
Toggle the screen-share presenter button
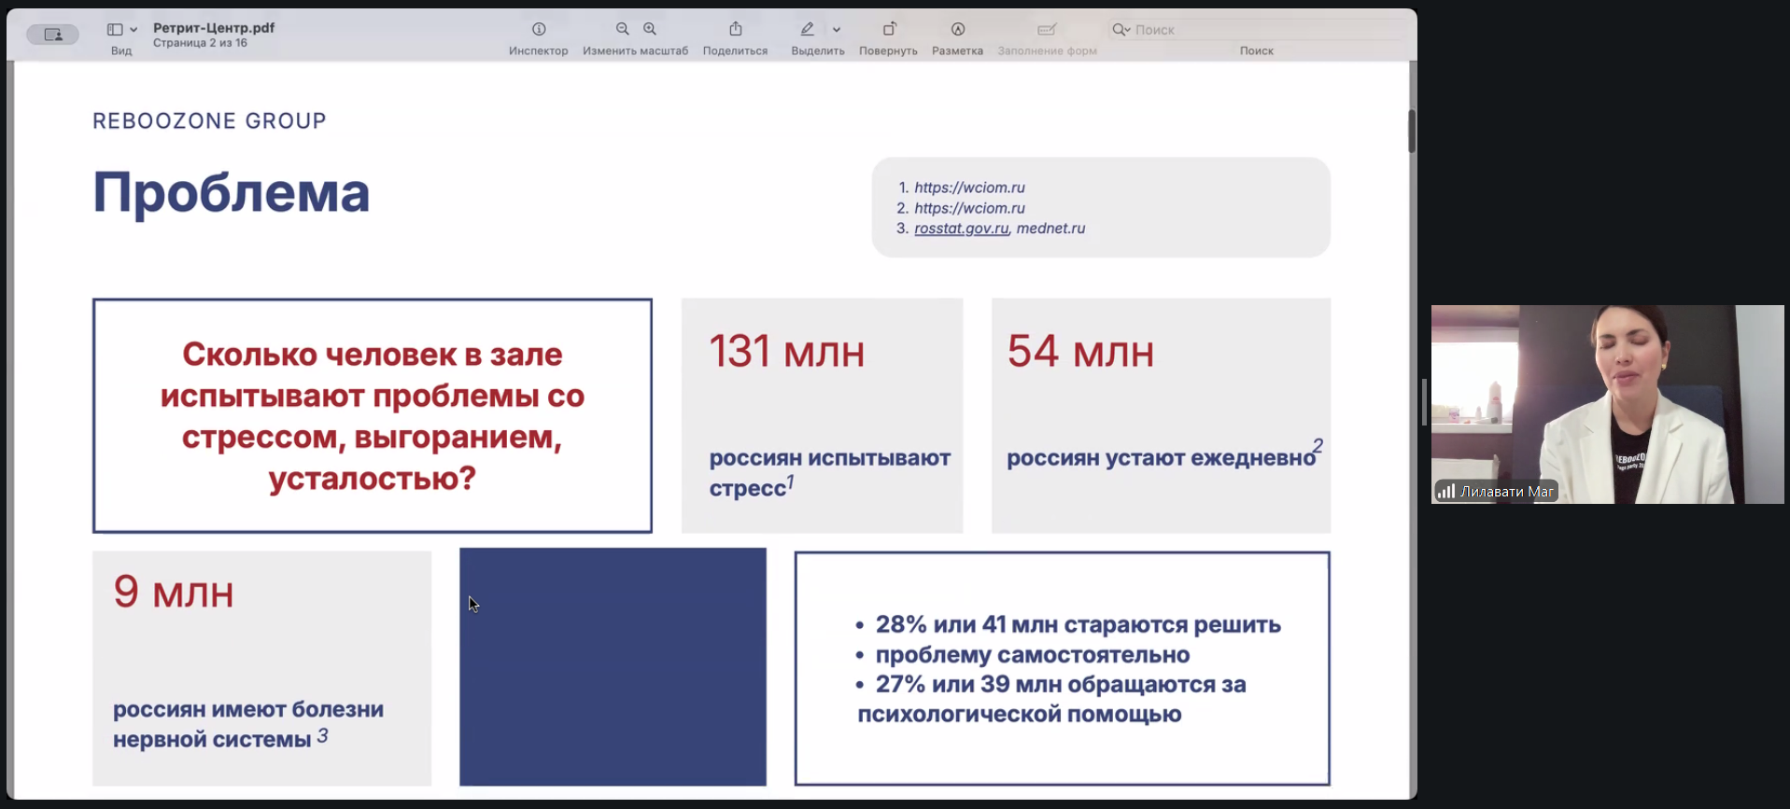[x=52, y=35]
